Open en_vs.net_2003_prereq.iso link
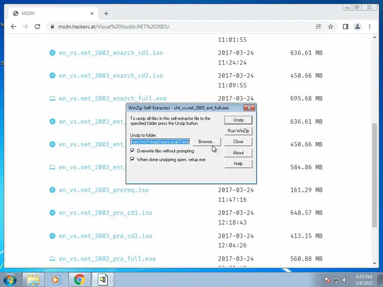The image size is (383, 287). [x=104, y=190]
